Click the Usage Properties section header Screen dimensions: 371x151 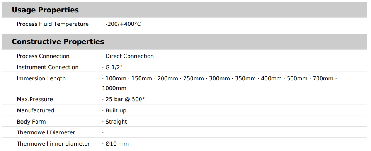click(x=45, y=10)
